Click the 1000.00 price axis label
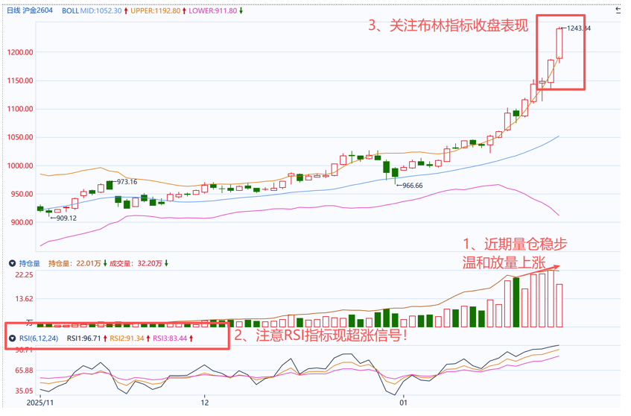Viewport: 631px width, 416px height. coord(20,166)
